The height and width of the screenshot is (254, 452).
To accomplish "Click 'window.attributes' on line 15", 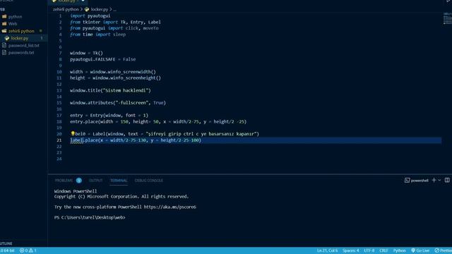I will pyautogui.click(x=91, y=103).
